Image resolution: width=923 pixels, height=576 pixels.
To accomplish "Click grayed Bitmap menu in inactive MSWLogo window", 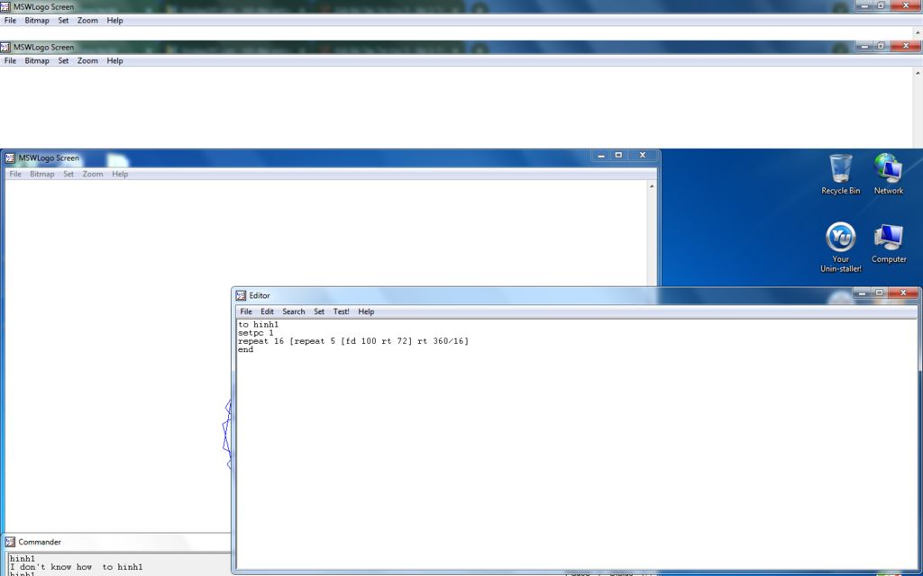I will (41, 174).
